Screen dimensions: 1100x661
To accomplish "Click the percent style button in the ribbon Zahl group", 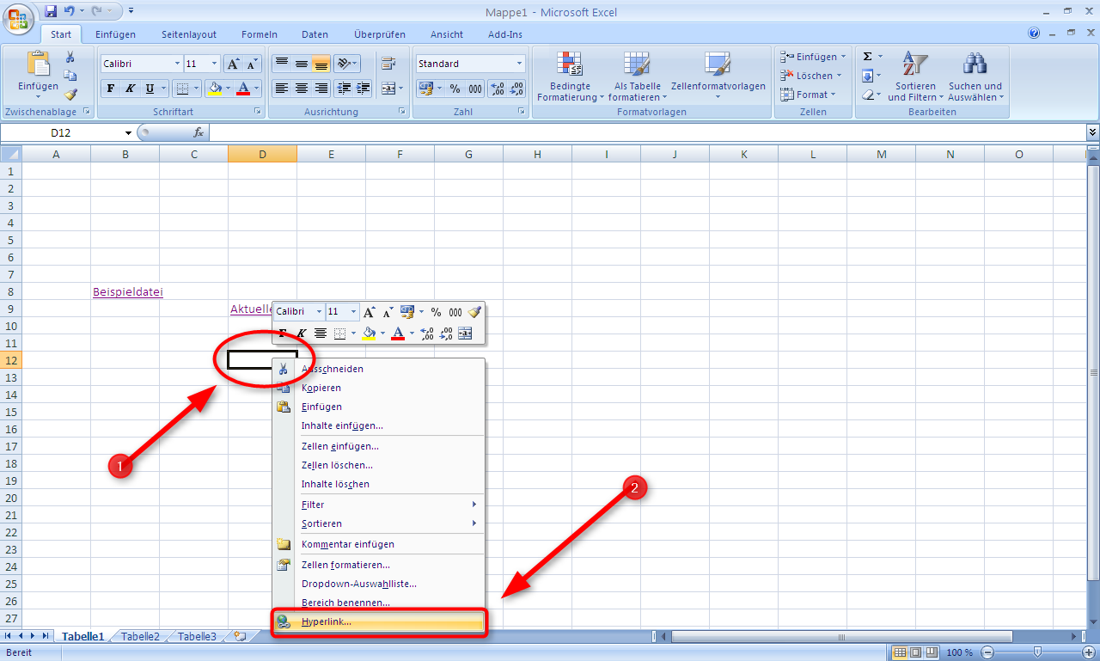I will point(455,89).
